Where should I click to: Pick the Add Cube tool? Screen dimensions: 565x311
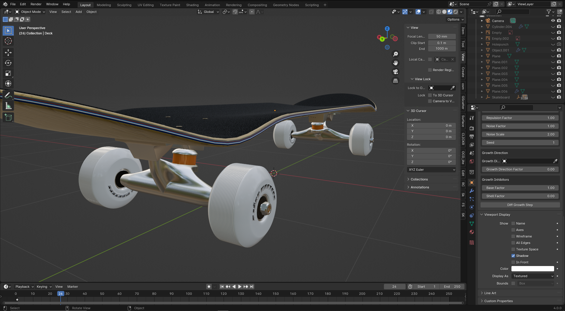[x=8, y=118]
